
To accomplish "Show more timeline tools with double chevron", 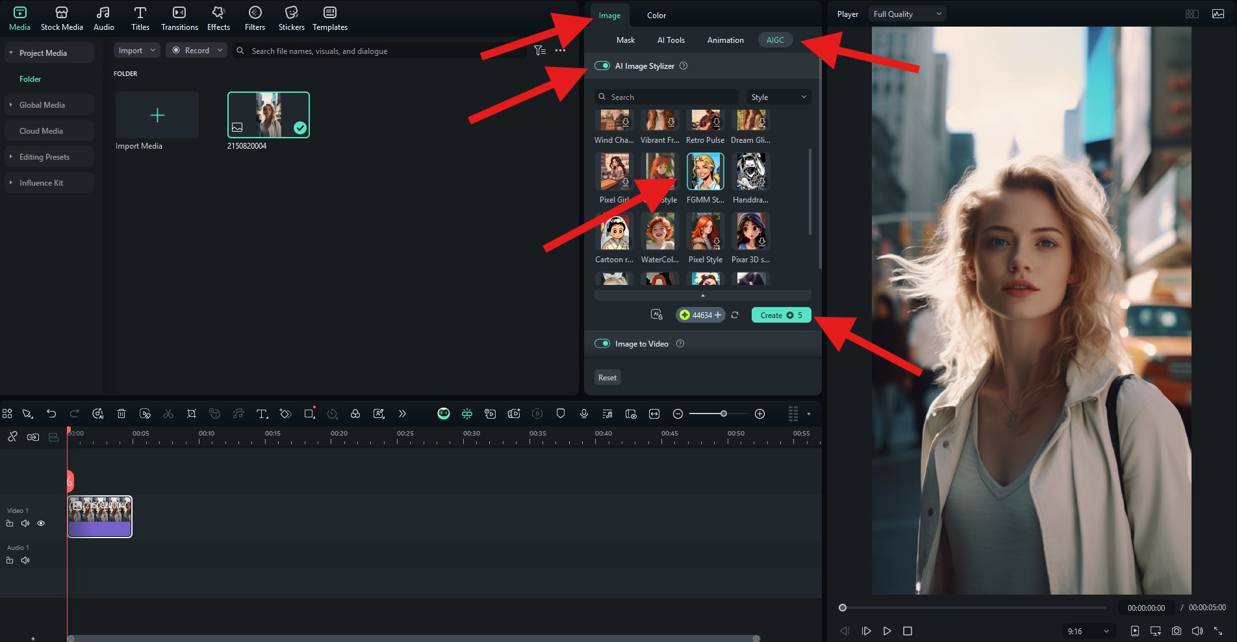I will (x=402, y=414).
